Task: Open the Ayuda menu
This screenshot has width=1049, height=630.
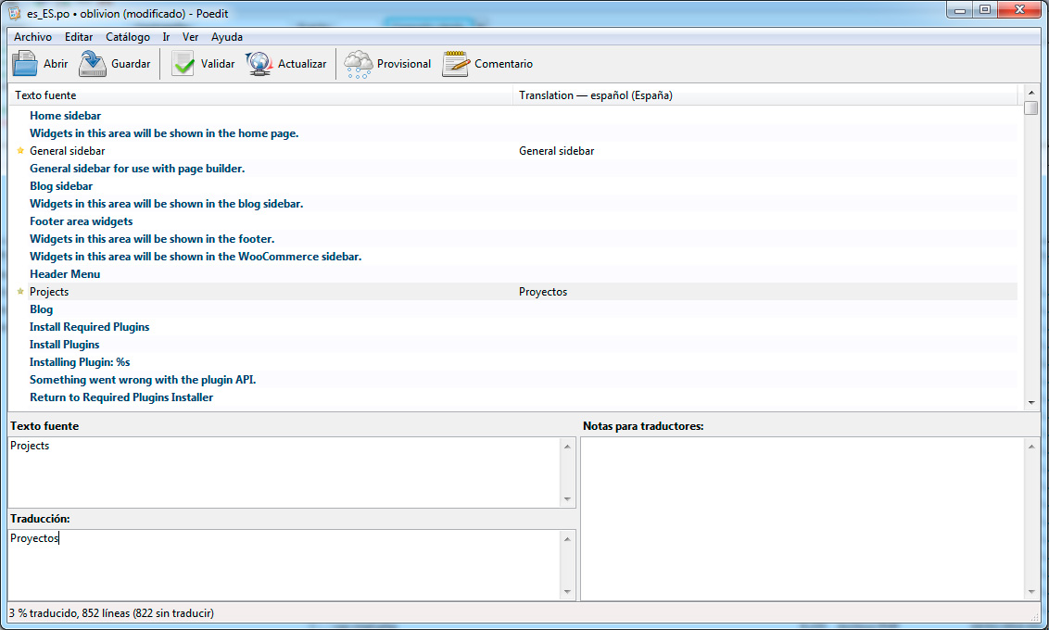Action: click(x=227, y=37)
